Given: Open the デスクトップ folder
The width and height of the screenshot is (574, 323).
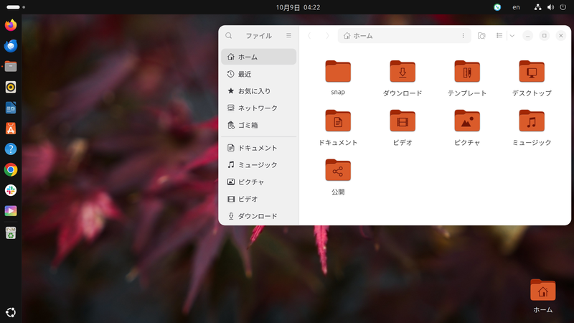Looking at the screenshot, I should (x=532, y=72).
